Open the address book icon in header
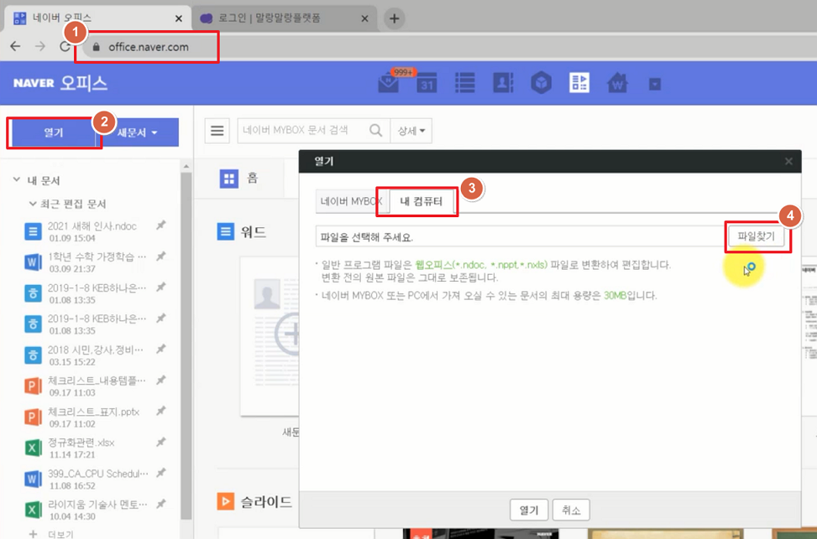This screenshot has width=817, height=539. 503,83
